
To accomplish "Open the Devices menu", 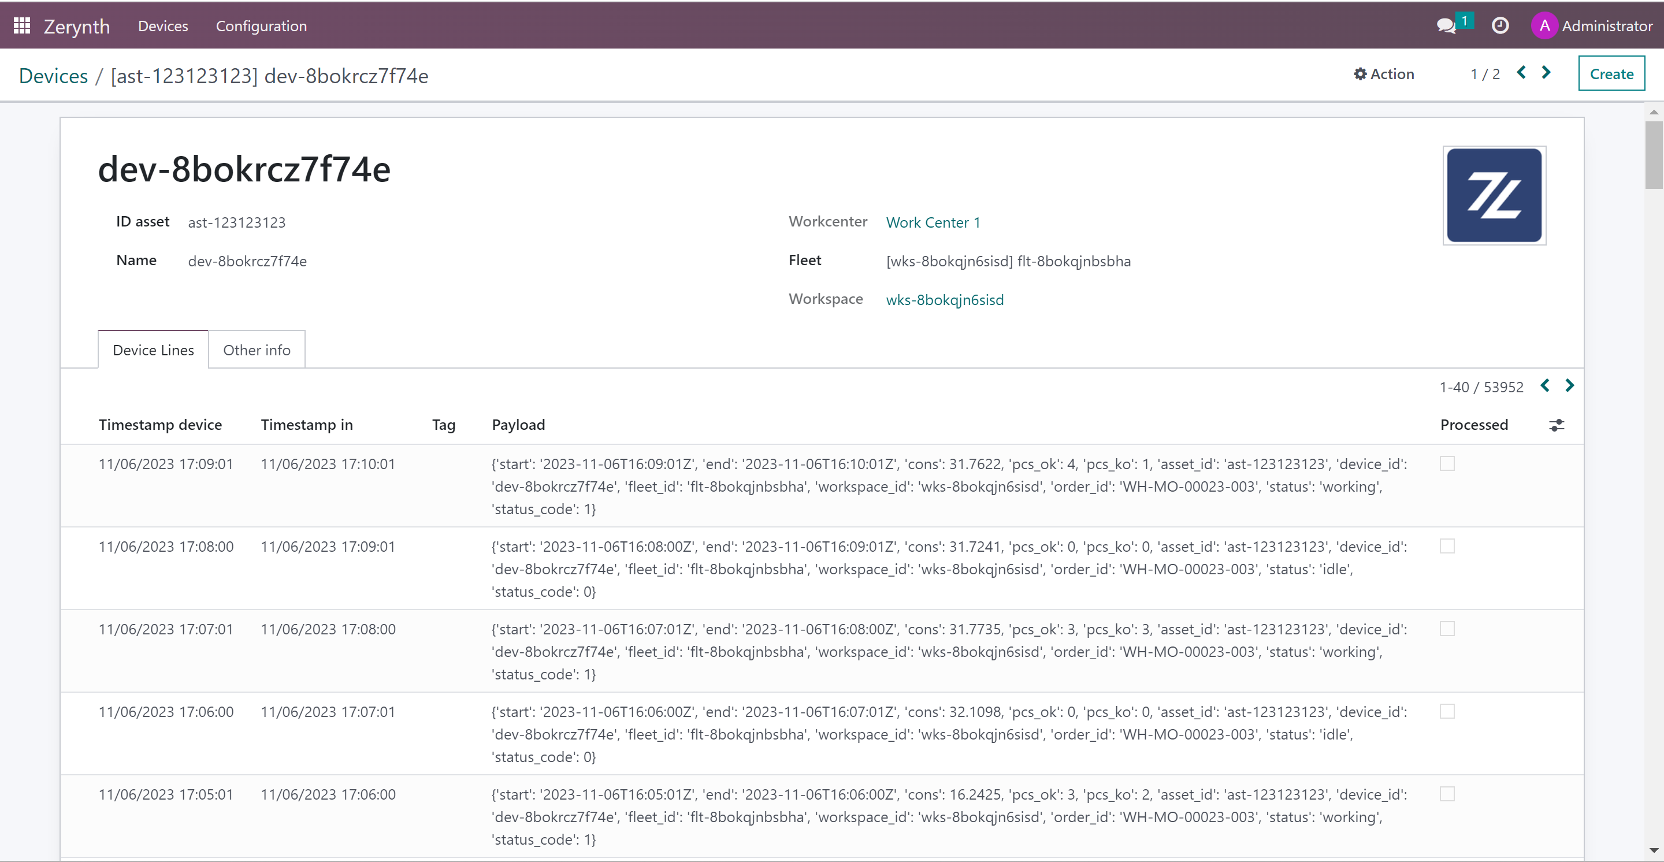I will coord(163,25).
